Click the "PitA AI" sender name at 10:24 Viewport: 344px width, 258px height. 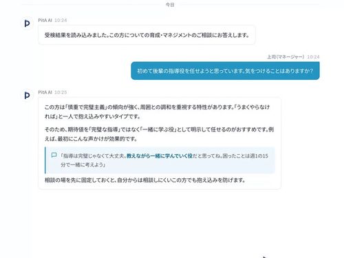pyautogui.click(x=45, y=20)
